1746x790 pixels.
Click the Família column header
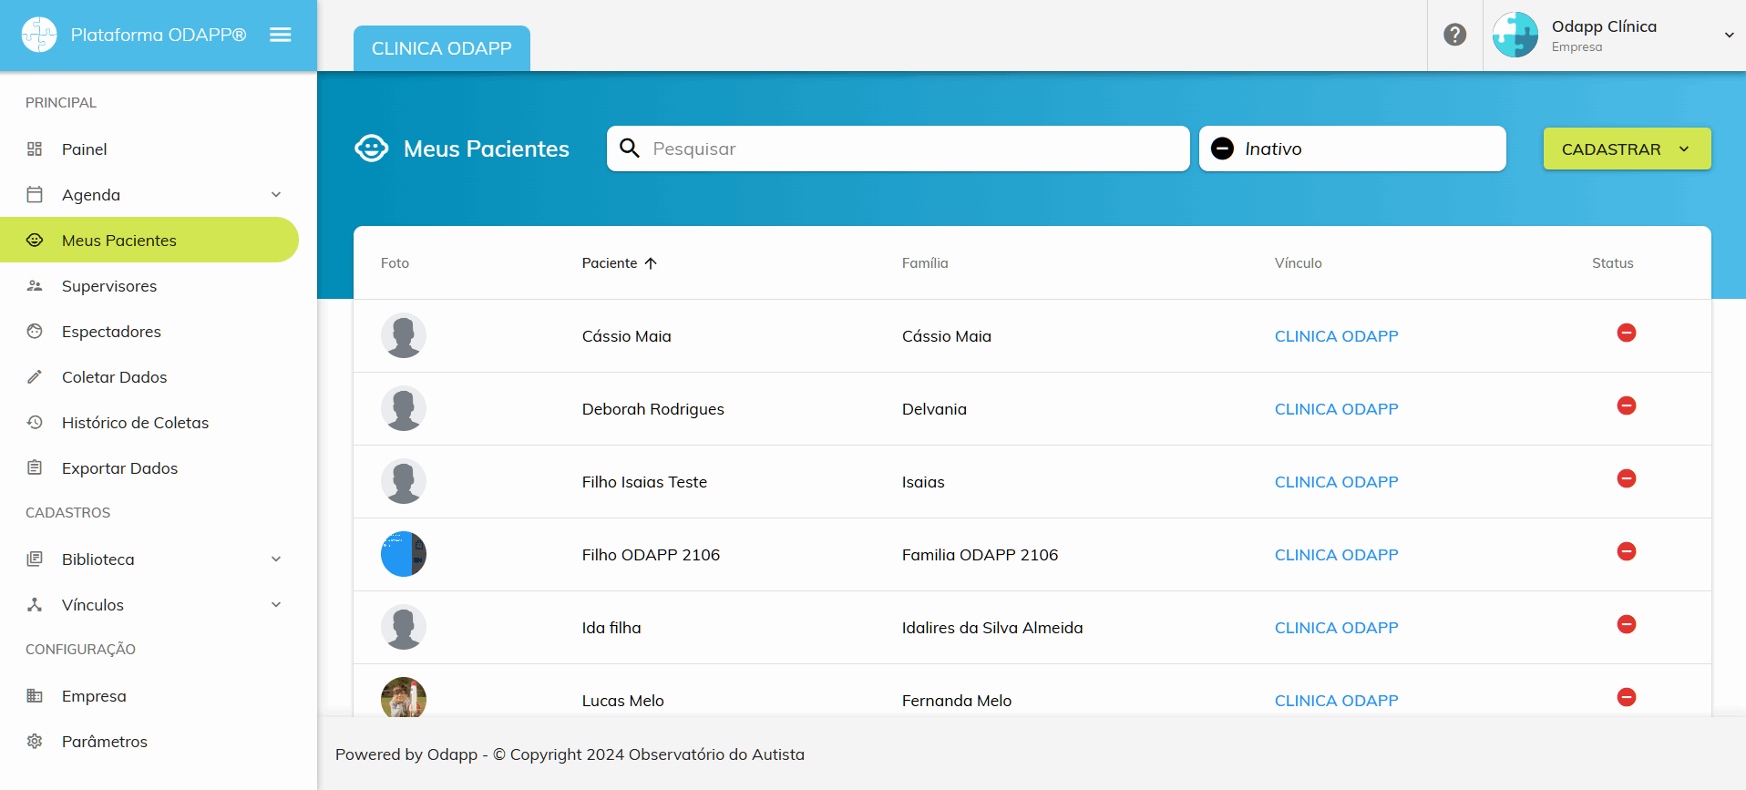click(x=925, y=262)
